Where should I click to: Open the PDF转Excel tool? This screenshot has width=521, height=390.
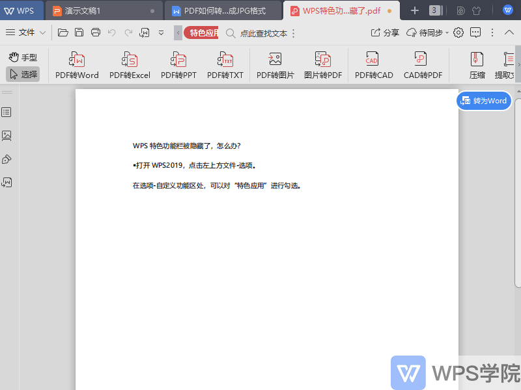(129, 64)
